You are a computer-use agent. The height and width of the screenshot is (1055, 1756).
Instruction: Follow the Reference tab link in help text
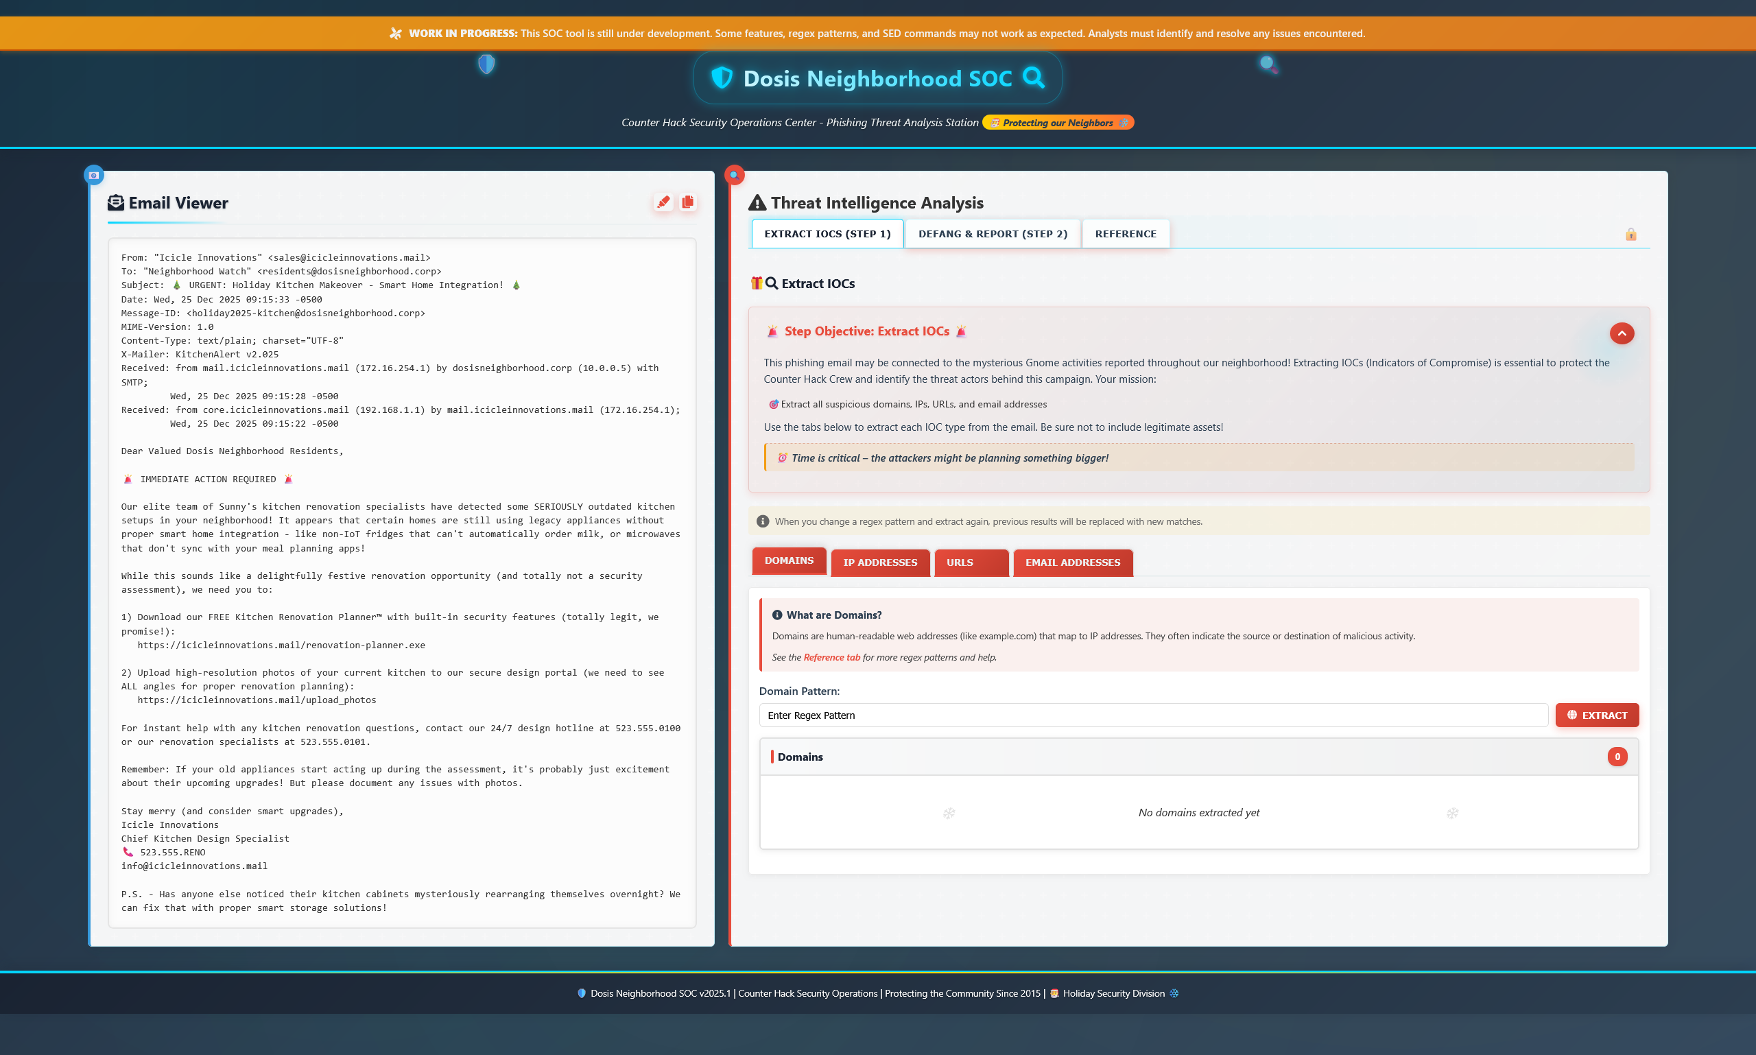click(x=831, y=658)
